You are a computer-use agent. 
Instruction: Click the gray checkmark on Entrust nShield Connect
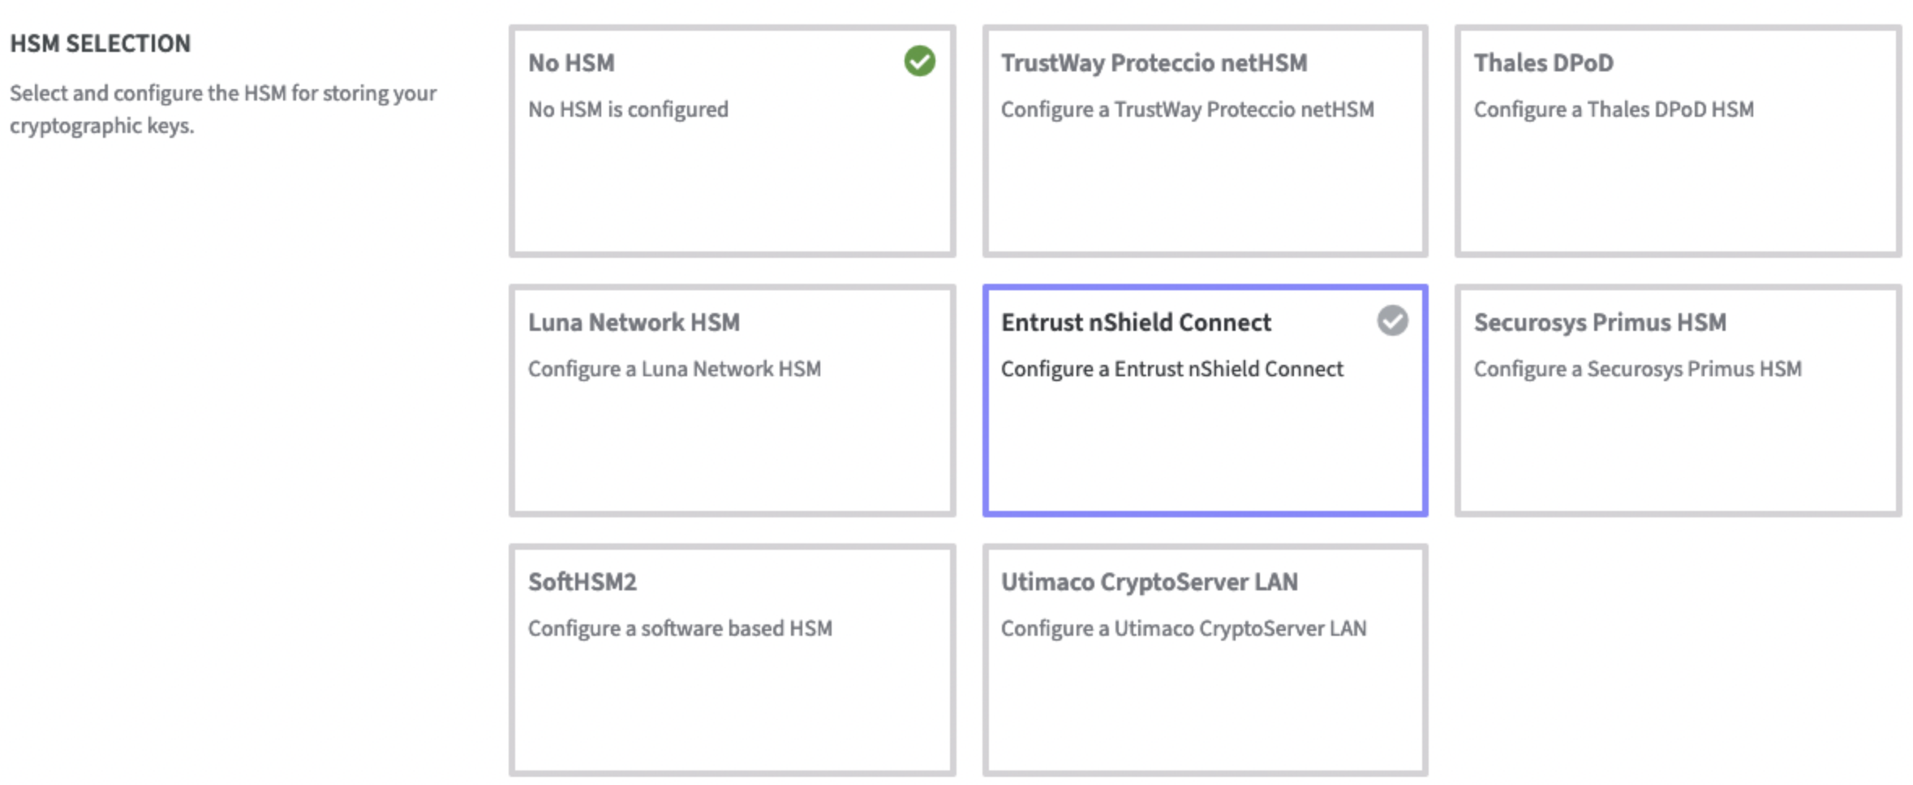coord(1392,322)
